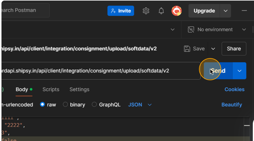Select the binary body type
The height and width of the screenshot is (141, 254).
tap(74, 105)
